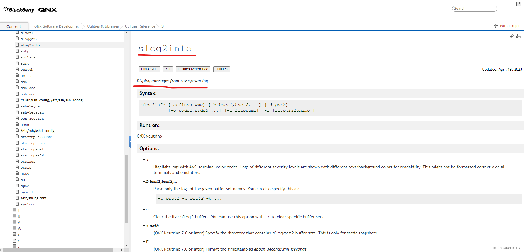Click the sidebar vertical scrollbar thumb
This screenshot has width=524, height=252.
[x=126, y=189]
